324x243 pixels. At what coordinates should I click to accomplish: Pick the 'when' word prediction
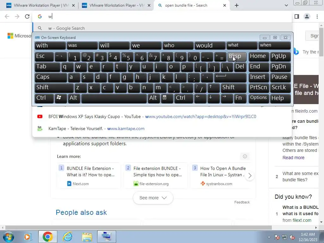[x=274, y=46]
